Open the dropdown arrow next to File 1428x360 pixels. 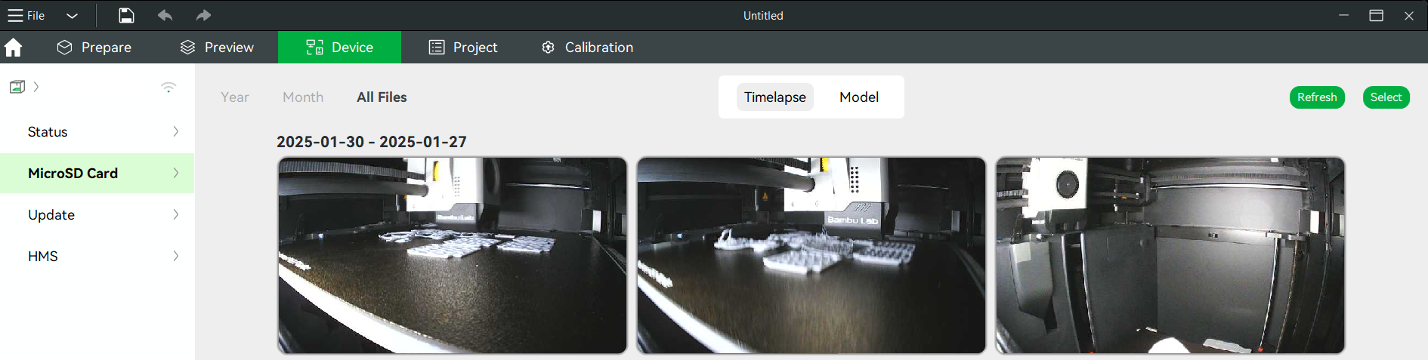point(72,16)
